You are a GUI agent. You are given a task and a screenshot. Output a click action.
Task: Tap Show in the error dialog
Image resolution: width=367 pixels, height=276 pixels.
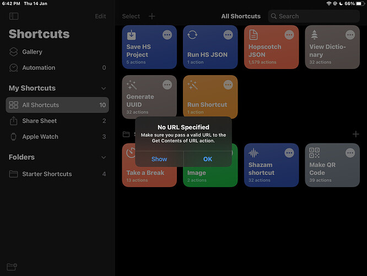[159, 159]
